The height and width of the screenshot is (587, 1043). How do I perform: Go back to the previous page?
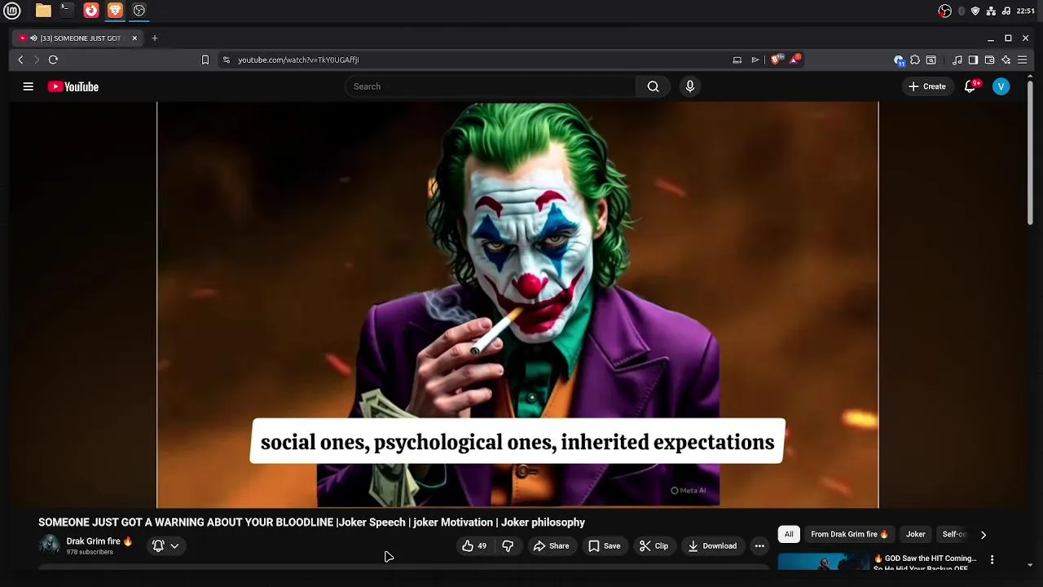(20, 60)
